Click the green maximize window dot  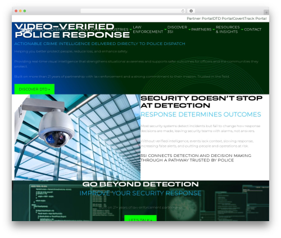[x=25, y=11]
